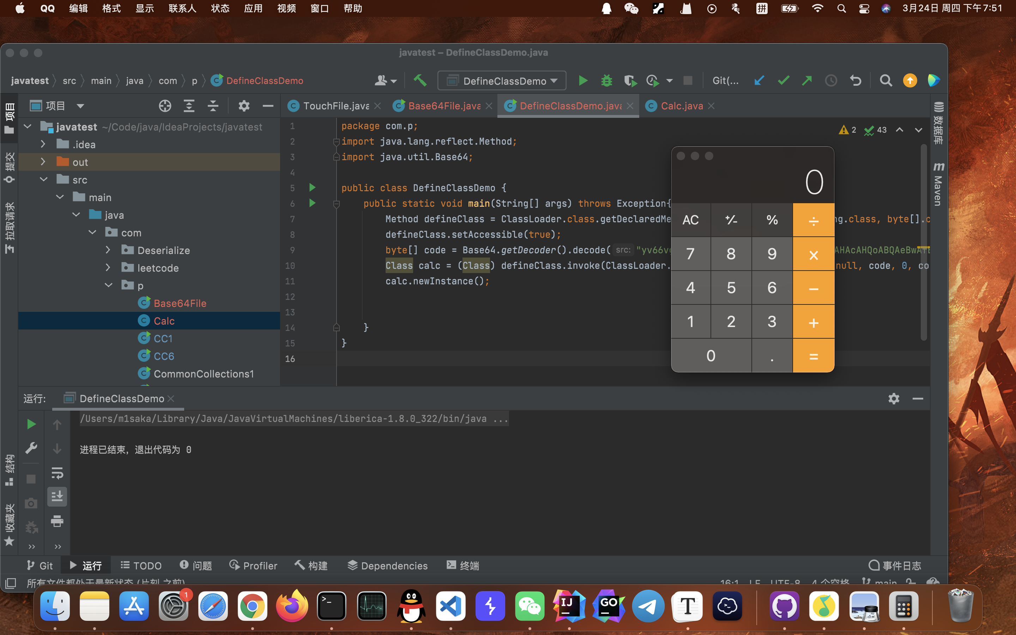Open the Profiler tool window tab
The width and height of the screenshot is (1016, 635).
point(253,566)
